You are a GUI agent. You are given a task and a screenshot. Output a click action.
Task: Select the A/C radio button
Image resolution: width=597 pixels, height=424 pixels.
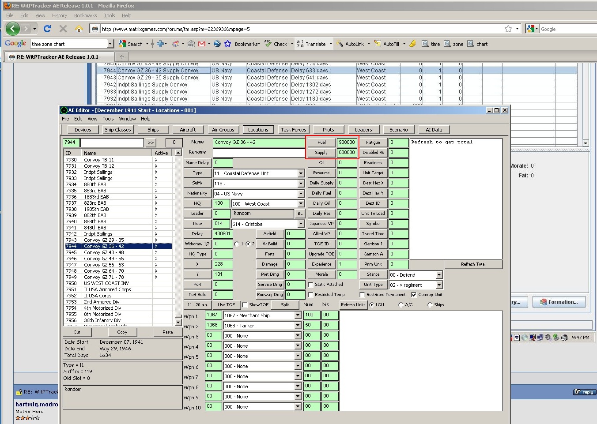(x=401, y=305)
